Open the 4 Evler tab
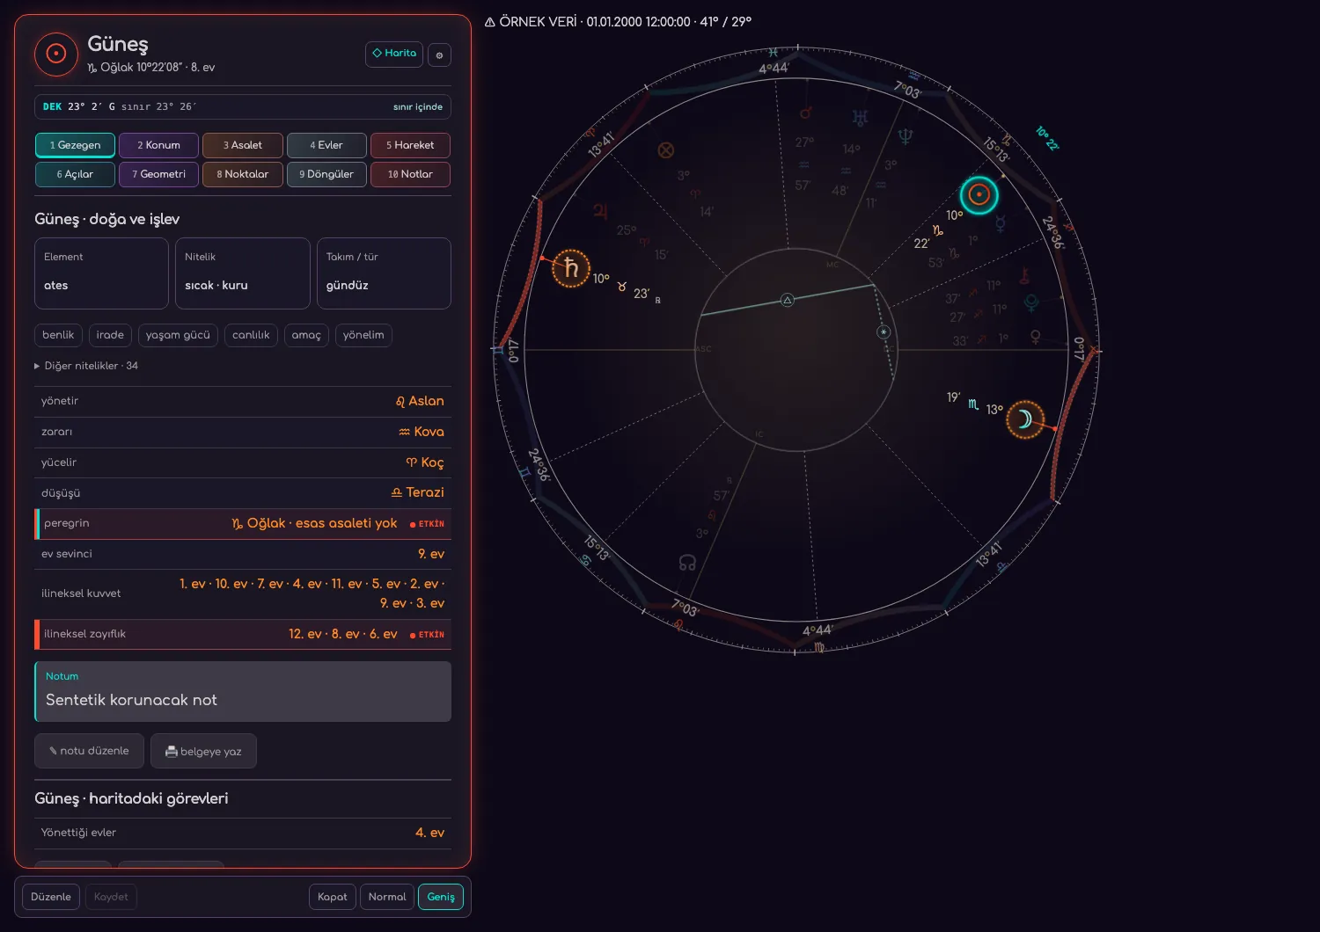Viewport: 1320px width, 932px height. pos(326,145)
